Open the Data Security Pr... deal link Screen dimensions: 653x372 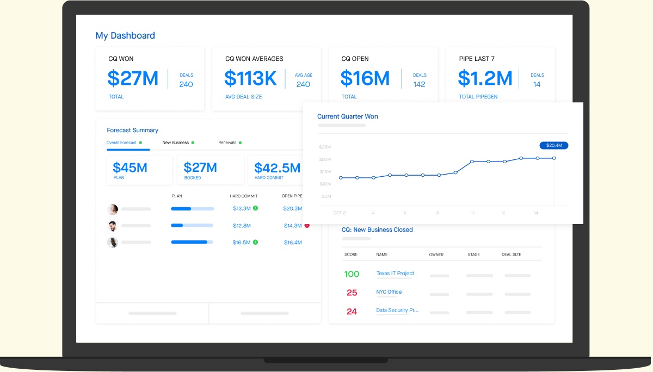[397, 311]
